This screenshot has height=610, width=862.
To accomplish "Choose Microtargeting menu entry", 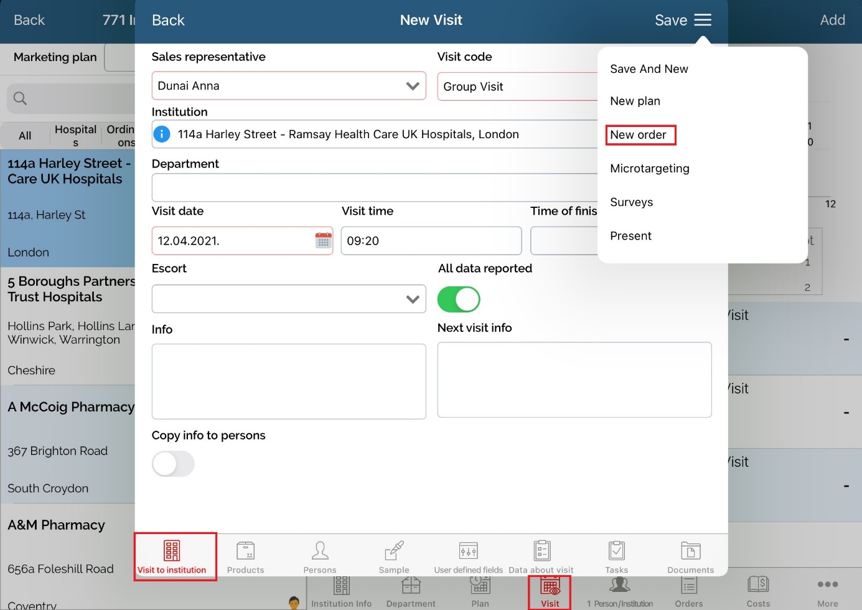I will 649,169.
